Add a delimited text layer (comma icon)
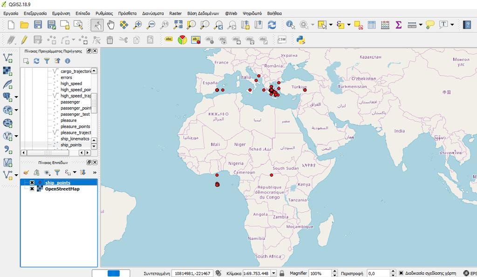The height and width of the screenshot is (277, 477). [7, 149]
